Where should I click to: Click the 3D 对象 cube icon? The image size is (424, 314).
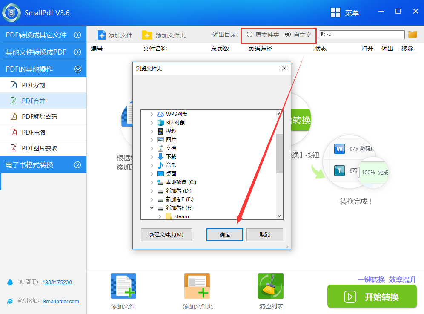(160, 123)
